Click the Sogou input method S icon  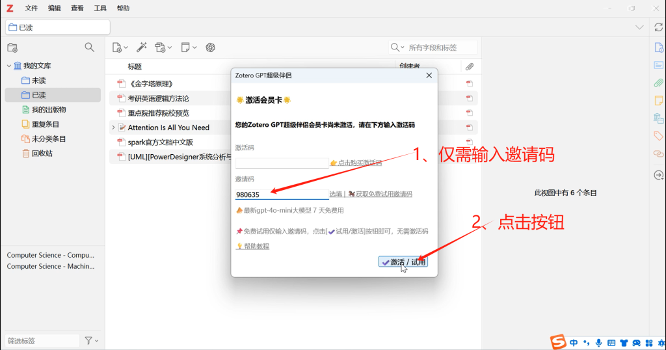[558, 342]
